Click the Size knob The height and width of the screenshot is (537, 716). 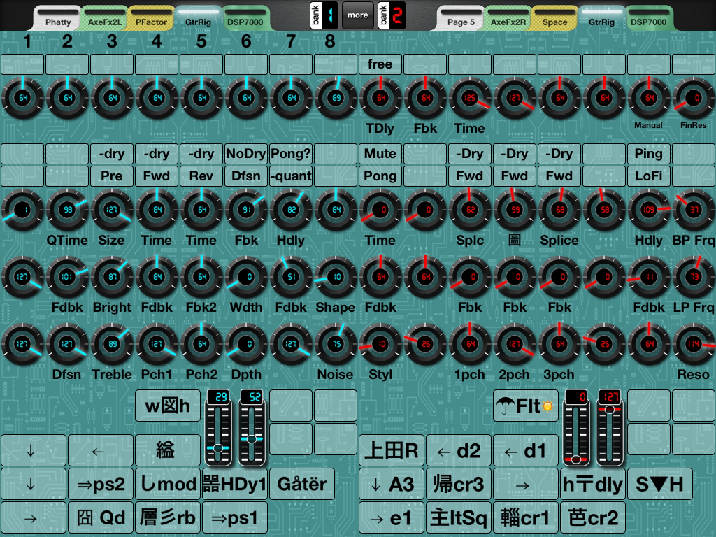pos(112,210)
